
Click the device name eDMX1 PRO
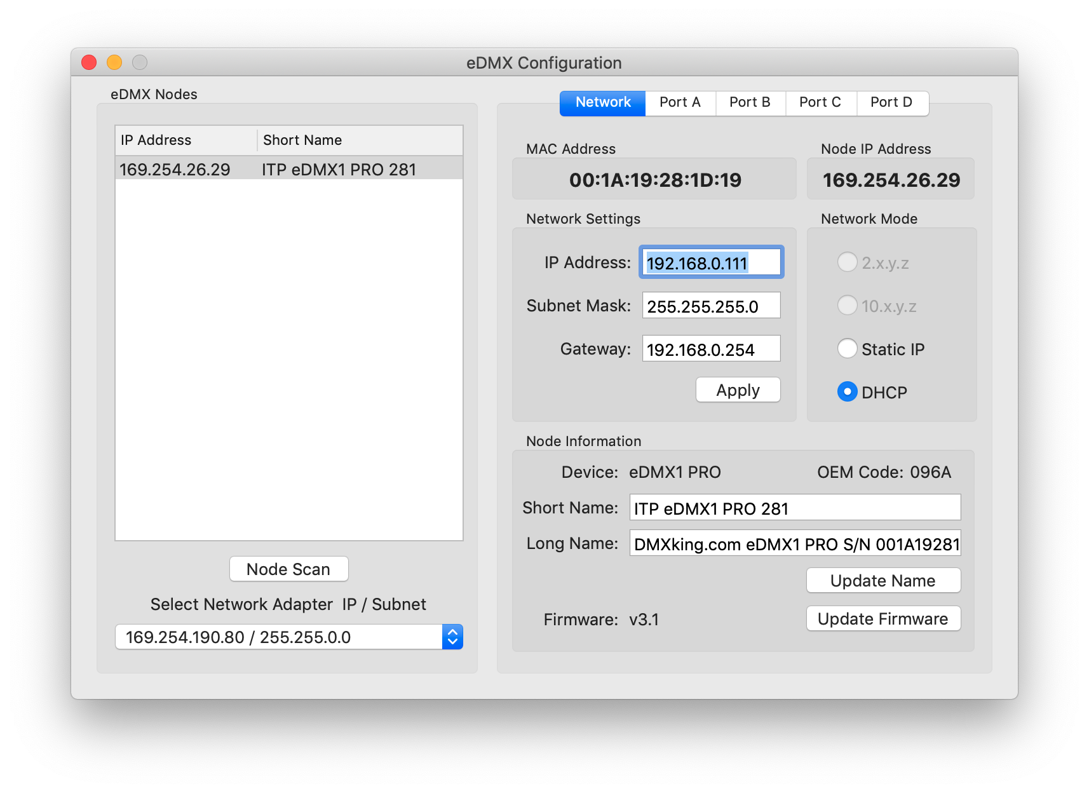click(675, 472)
